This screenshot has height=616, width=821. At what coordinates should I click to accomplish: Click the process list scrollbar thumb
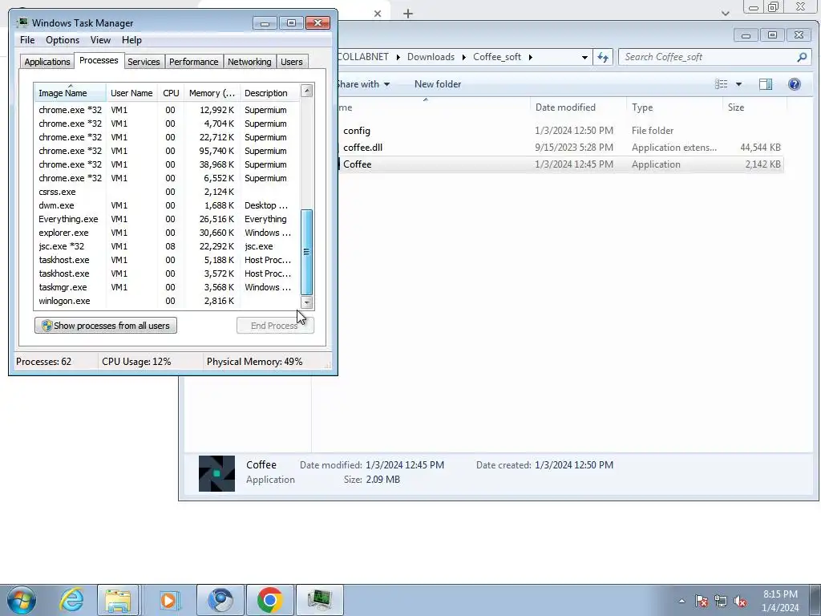pyautogui.click(x=307, y=252)
